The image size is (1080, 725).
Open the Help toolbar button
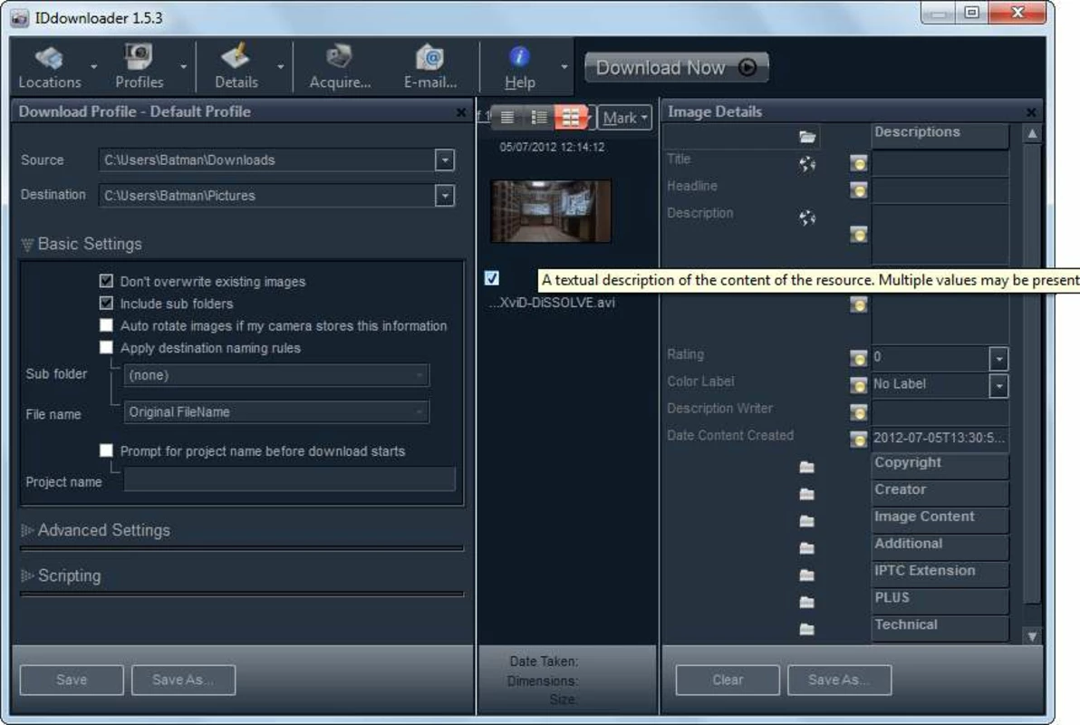[x=519, y=68]
